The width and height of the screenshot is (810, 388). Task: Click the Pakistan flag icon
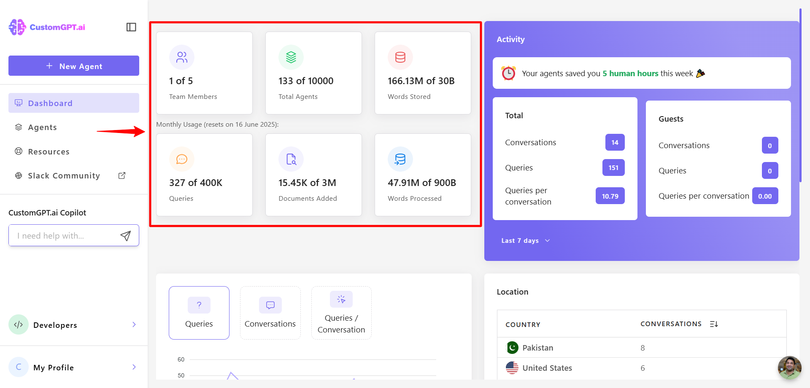point(512,348)
